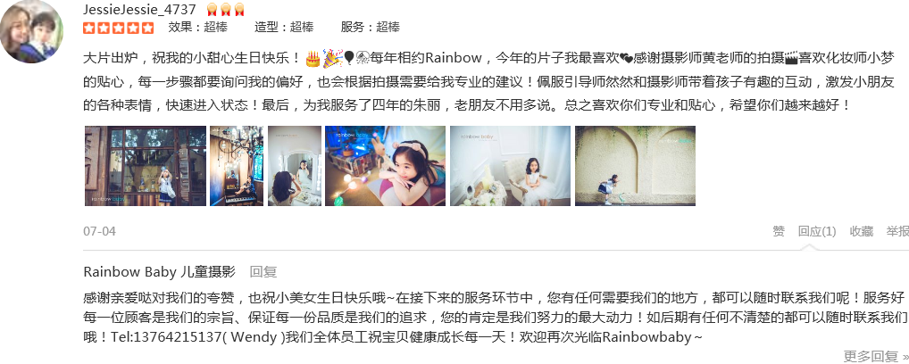The image size is (909, 364).
Task: Open second narrow photo with chandelier
Action: coord(237,166)
